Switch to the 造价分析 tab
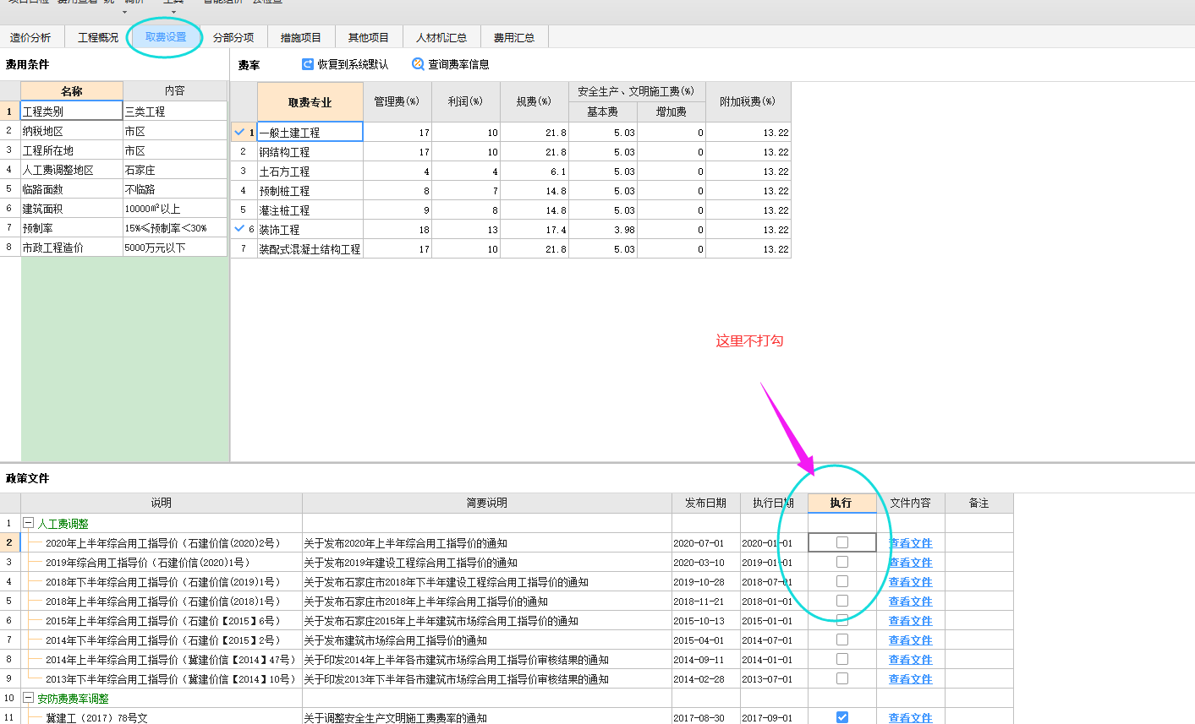 tap(30, 37)
